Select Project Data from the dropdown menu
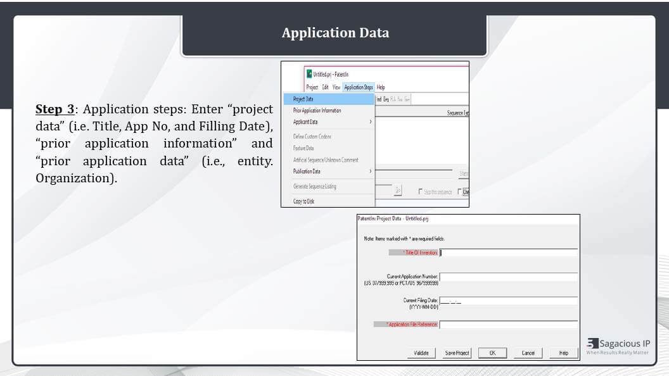 click(x=329, y=99)
